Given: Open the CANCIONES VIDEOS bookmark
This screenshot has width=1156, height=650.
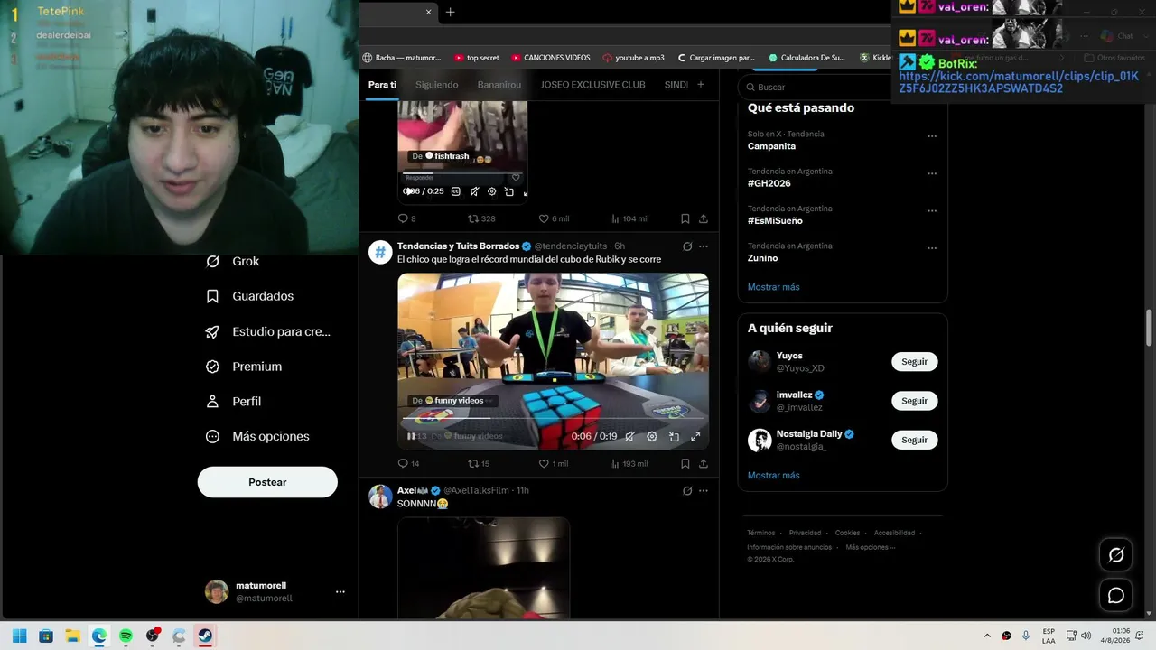Looking at the screenshot, I should click(x=550, y=58).
